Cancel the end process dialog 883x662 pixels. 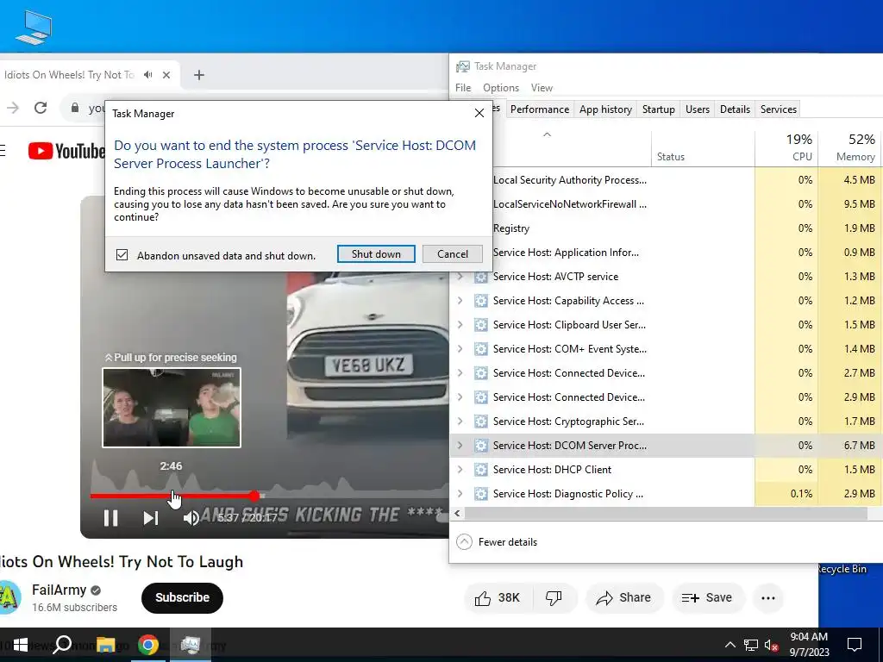[452, 254]
